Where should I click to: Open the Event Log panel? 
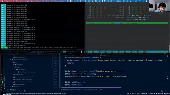point(164,91)
